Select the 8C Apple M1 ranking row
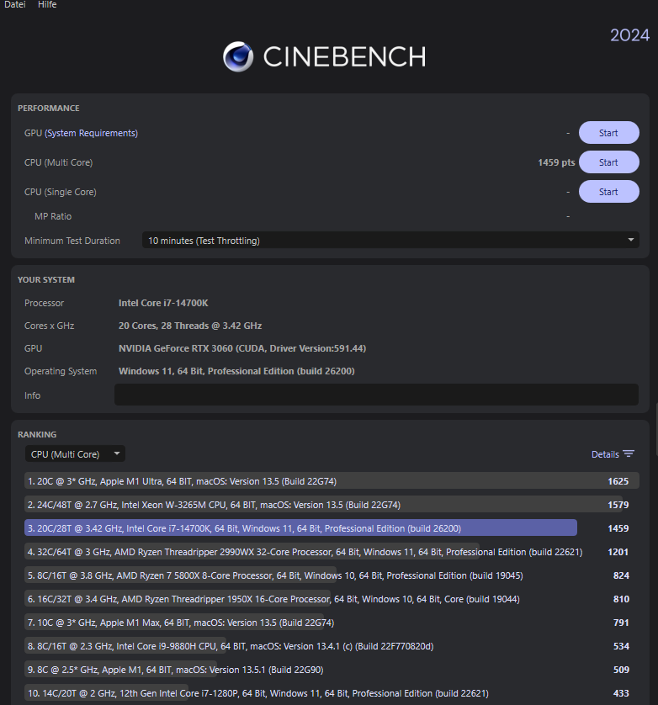The image size is (658, 705). pyautogui.click(x=332, y=670)
